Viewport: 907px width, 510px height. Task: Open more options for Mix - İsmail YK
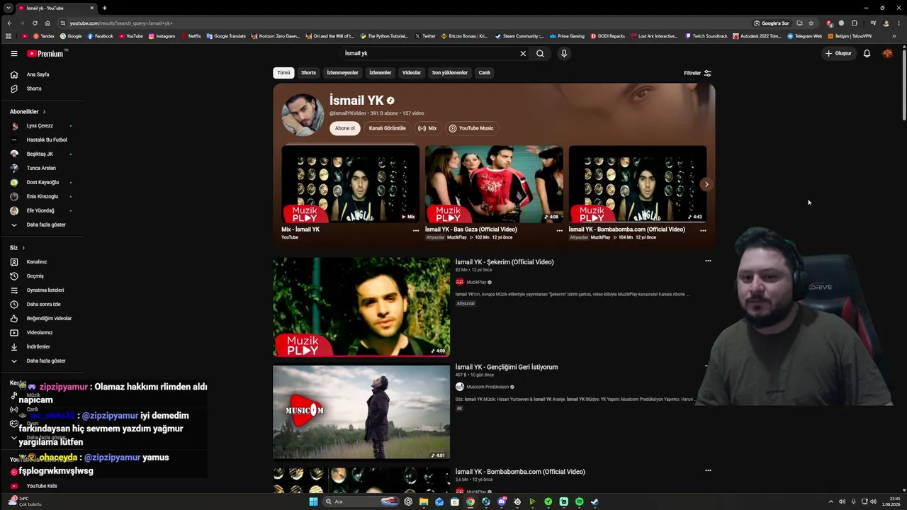tap(416, 230)
